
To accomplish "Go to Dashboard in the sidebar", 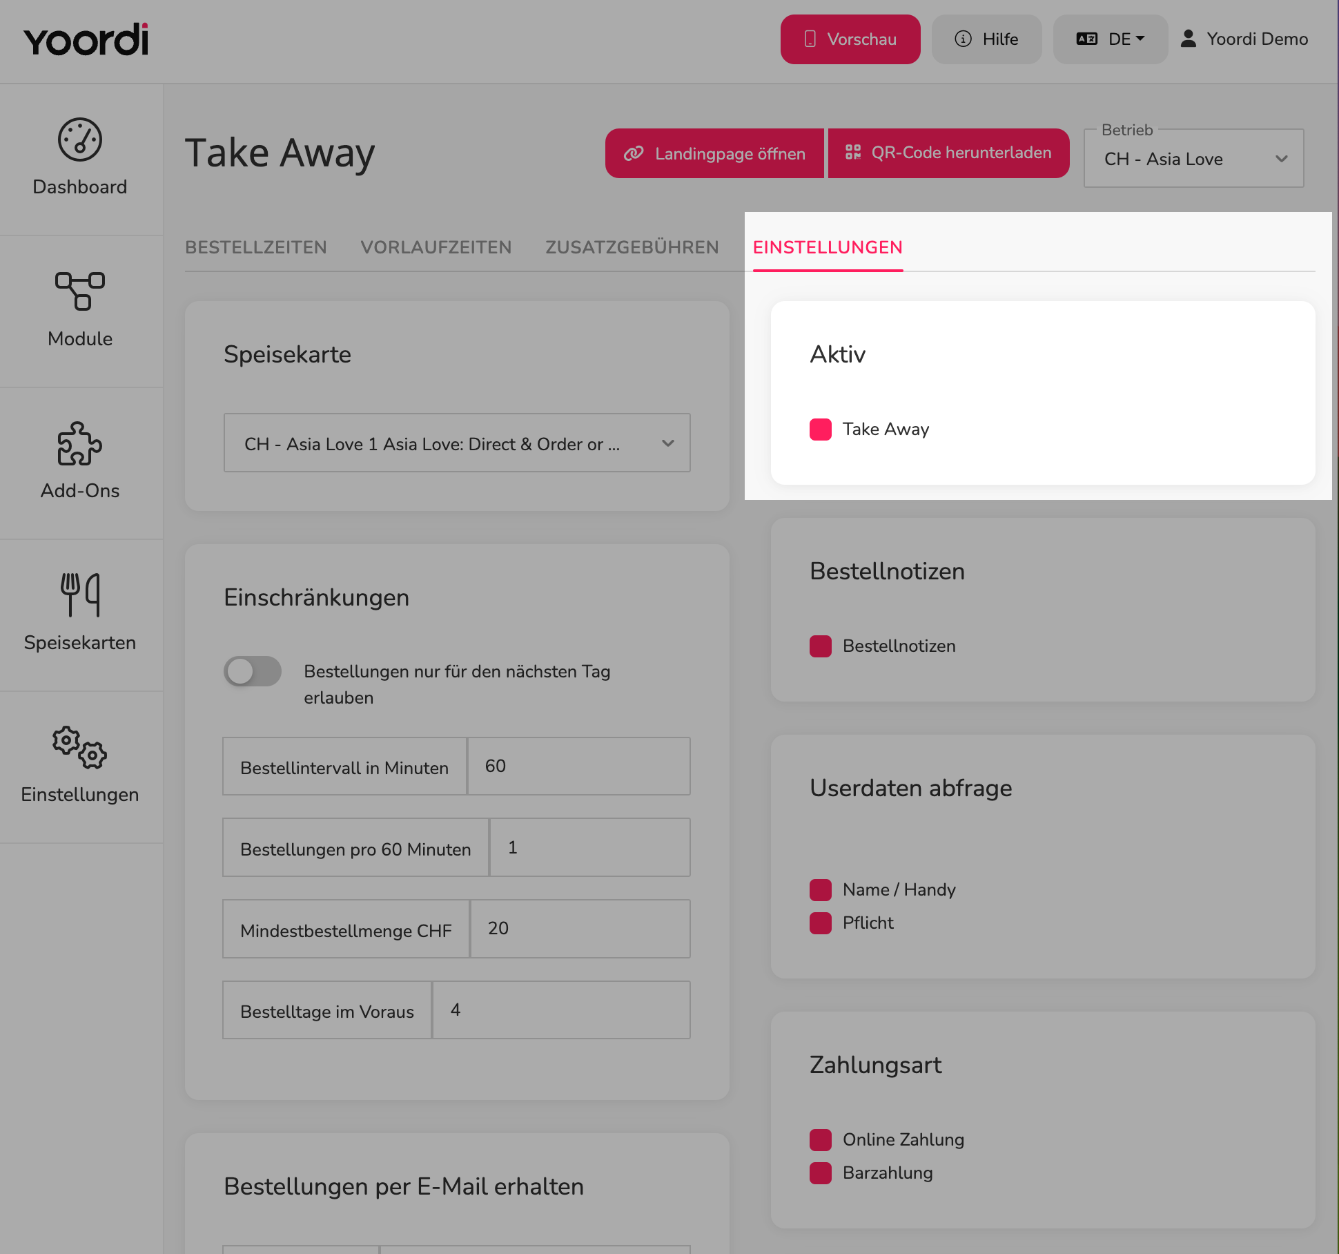I will click(80, 160).
